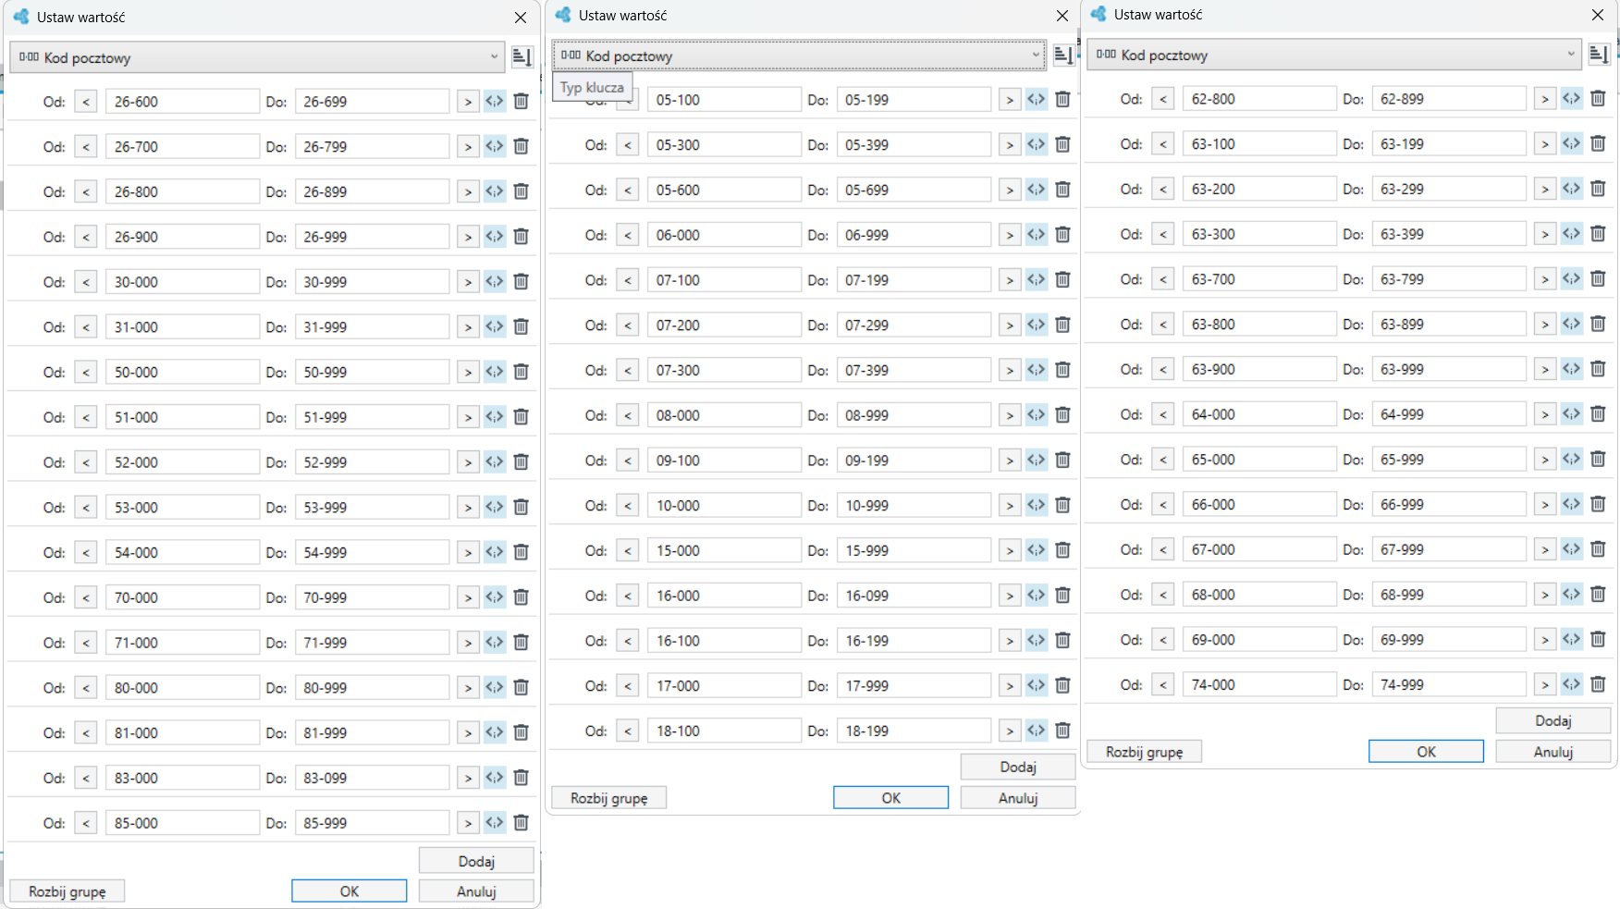The width and height of the screenshot is (1620, 909).
Task: Click the Od field containing 26-900
Action: coord(182,237)
